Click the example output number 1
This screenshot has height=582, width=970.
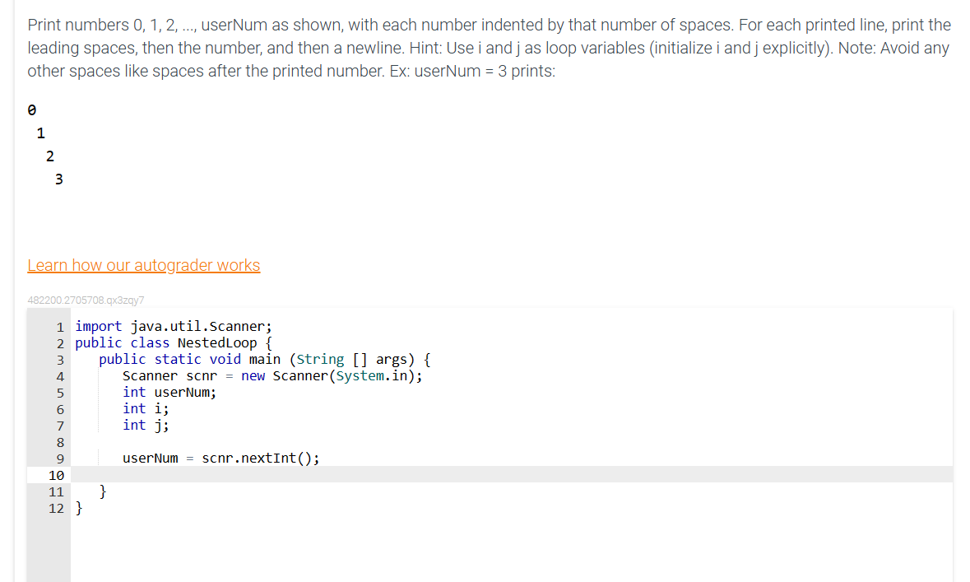(x=41, y=133)
